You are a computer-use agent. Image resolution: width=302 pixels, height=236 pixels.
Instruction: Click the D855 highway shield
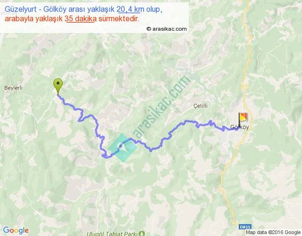[245, 227]
